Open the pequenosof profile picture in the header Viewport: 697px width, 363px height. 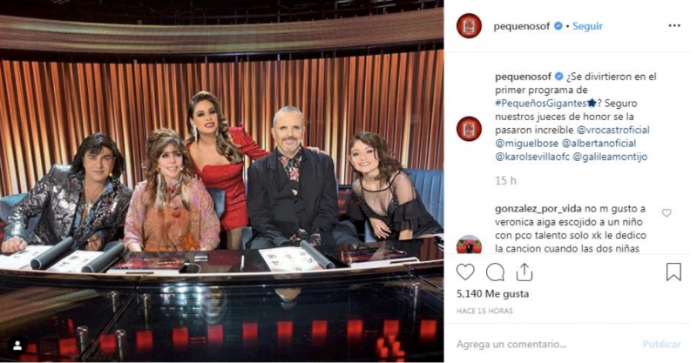(469, 26)
